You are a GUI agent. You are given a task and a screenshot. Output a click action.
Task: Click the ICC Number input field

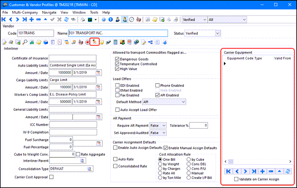(x=73, y=124)
